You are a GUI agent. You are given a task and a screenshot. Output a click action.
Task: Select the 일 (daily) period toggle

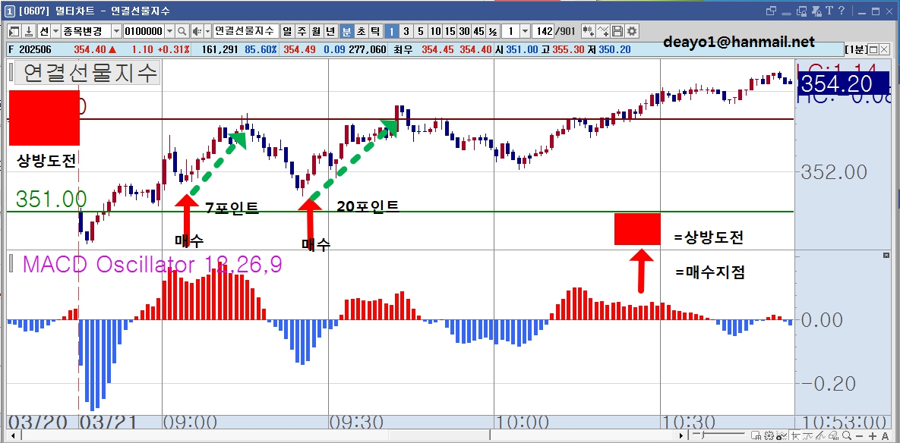click(287, 31)
